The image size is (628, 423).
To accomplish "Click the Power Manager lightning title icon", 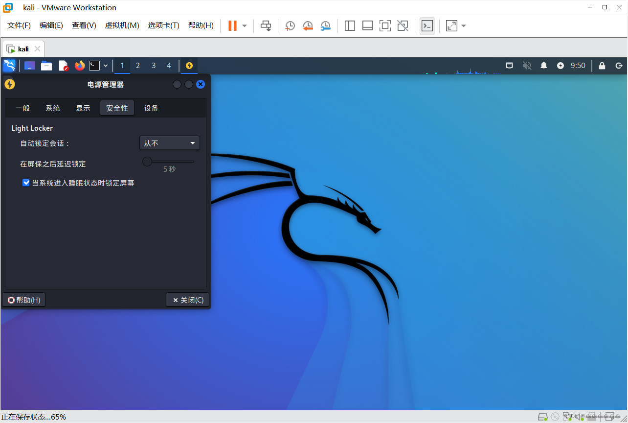I will [x=10, y=84].
